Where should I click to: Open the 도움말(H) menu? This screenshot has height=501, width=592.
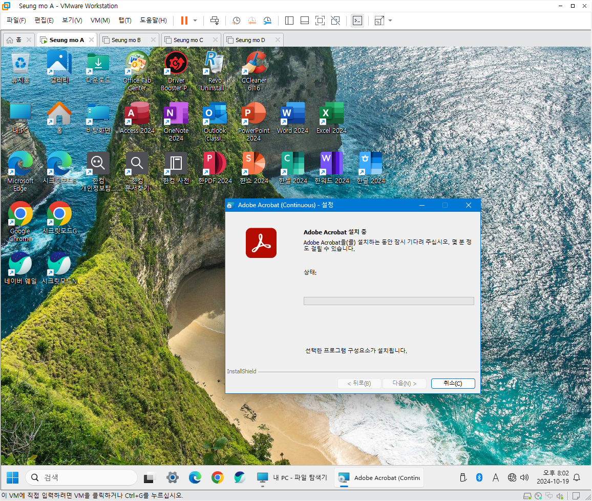coord(153,20)
